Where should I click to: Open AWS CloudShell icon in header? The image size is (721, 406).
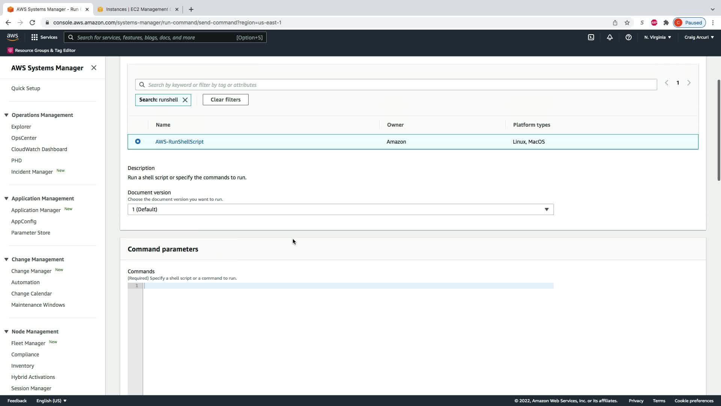(591, 37)
